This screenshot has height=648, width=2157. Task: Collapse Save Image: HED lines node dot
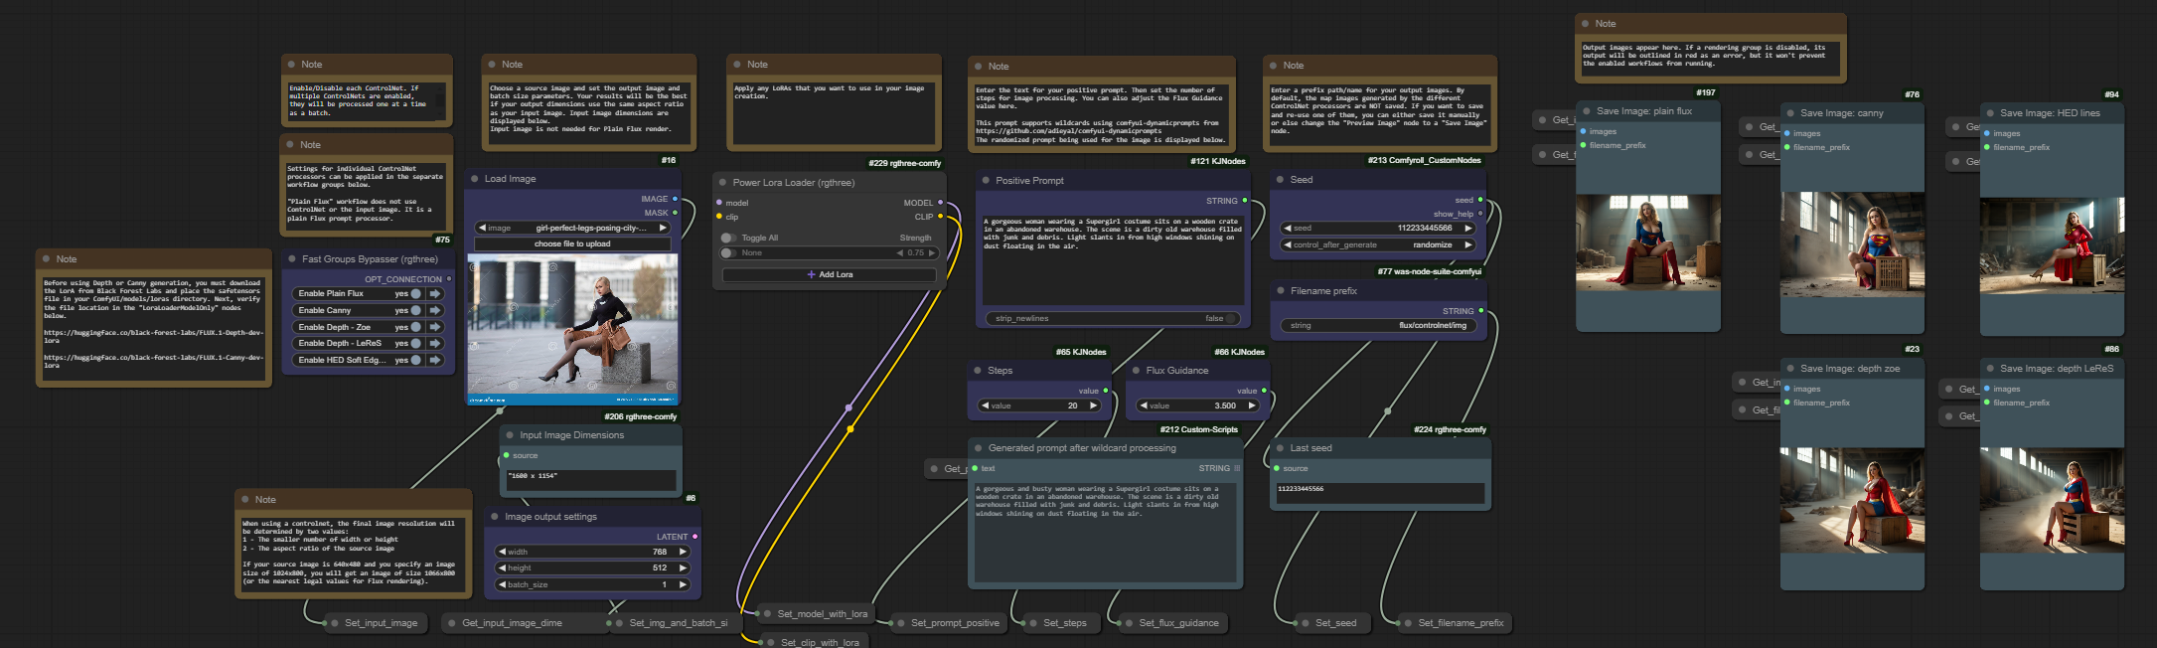[1990, 113]
